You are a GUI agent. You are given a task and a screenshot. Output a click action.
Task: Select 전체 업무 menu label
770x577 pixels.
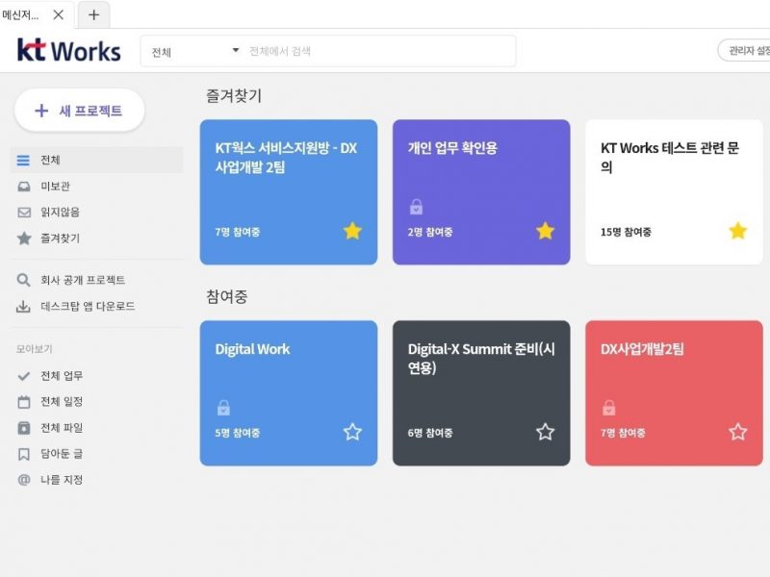(x=62, y=376)
